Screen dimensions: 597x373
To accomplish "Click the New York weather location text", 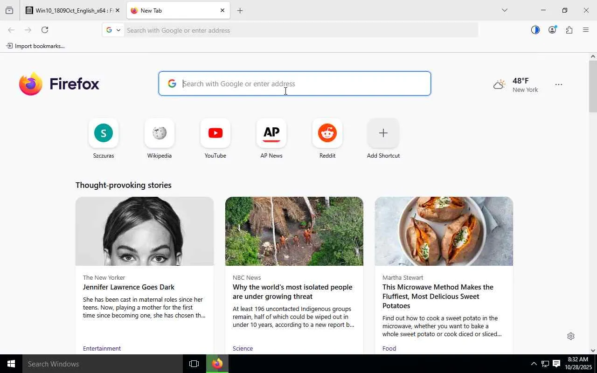I will 525,90.
